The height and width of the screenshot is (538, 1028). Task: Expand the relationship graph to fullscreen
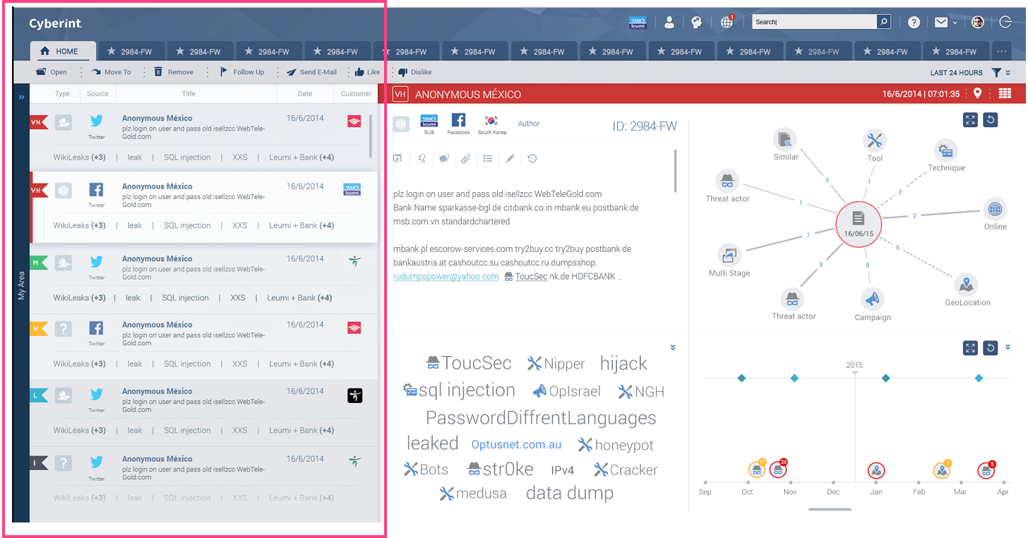click(x=970, y=120)
